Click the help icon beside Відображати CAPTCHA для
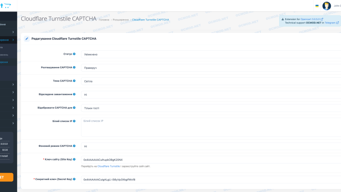 pyautogui.click(x=74, y=108)
